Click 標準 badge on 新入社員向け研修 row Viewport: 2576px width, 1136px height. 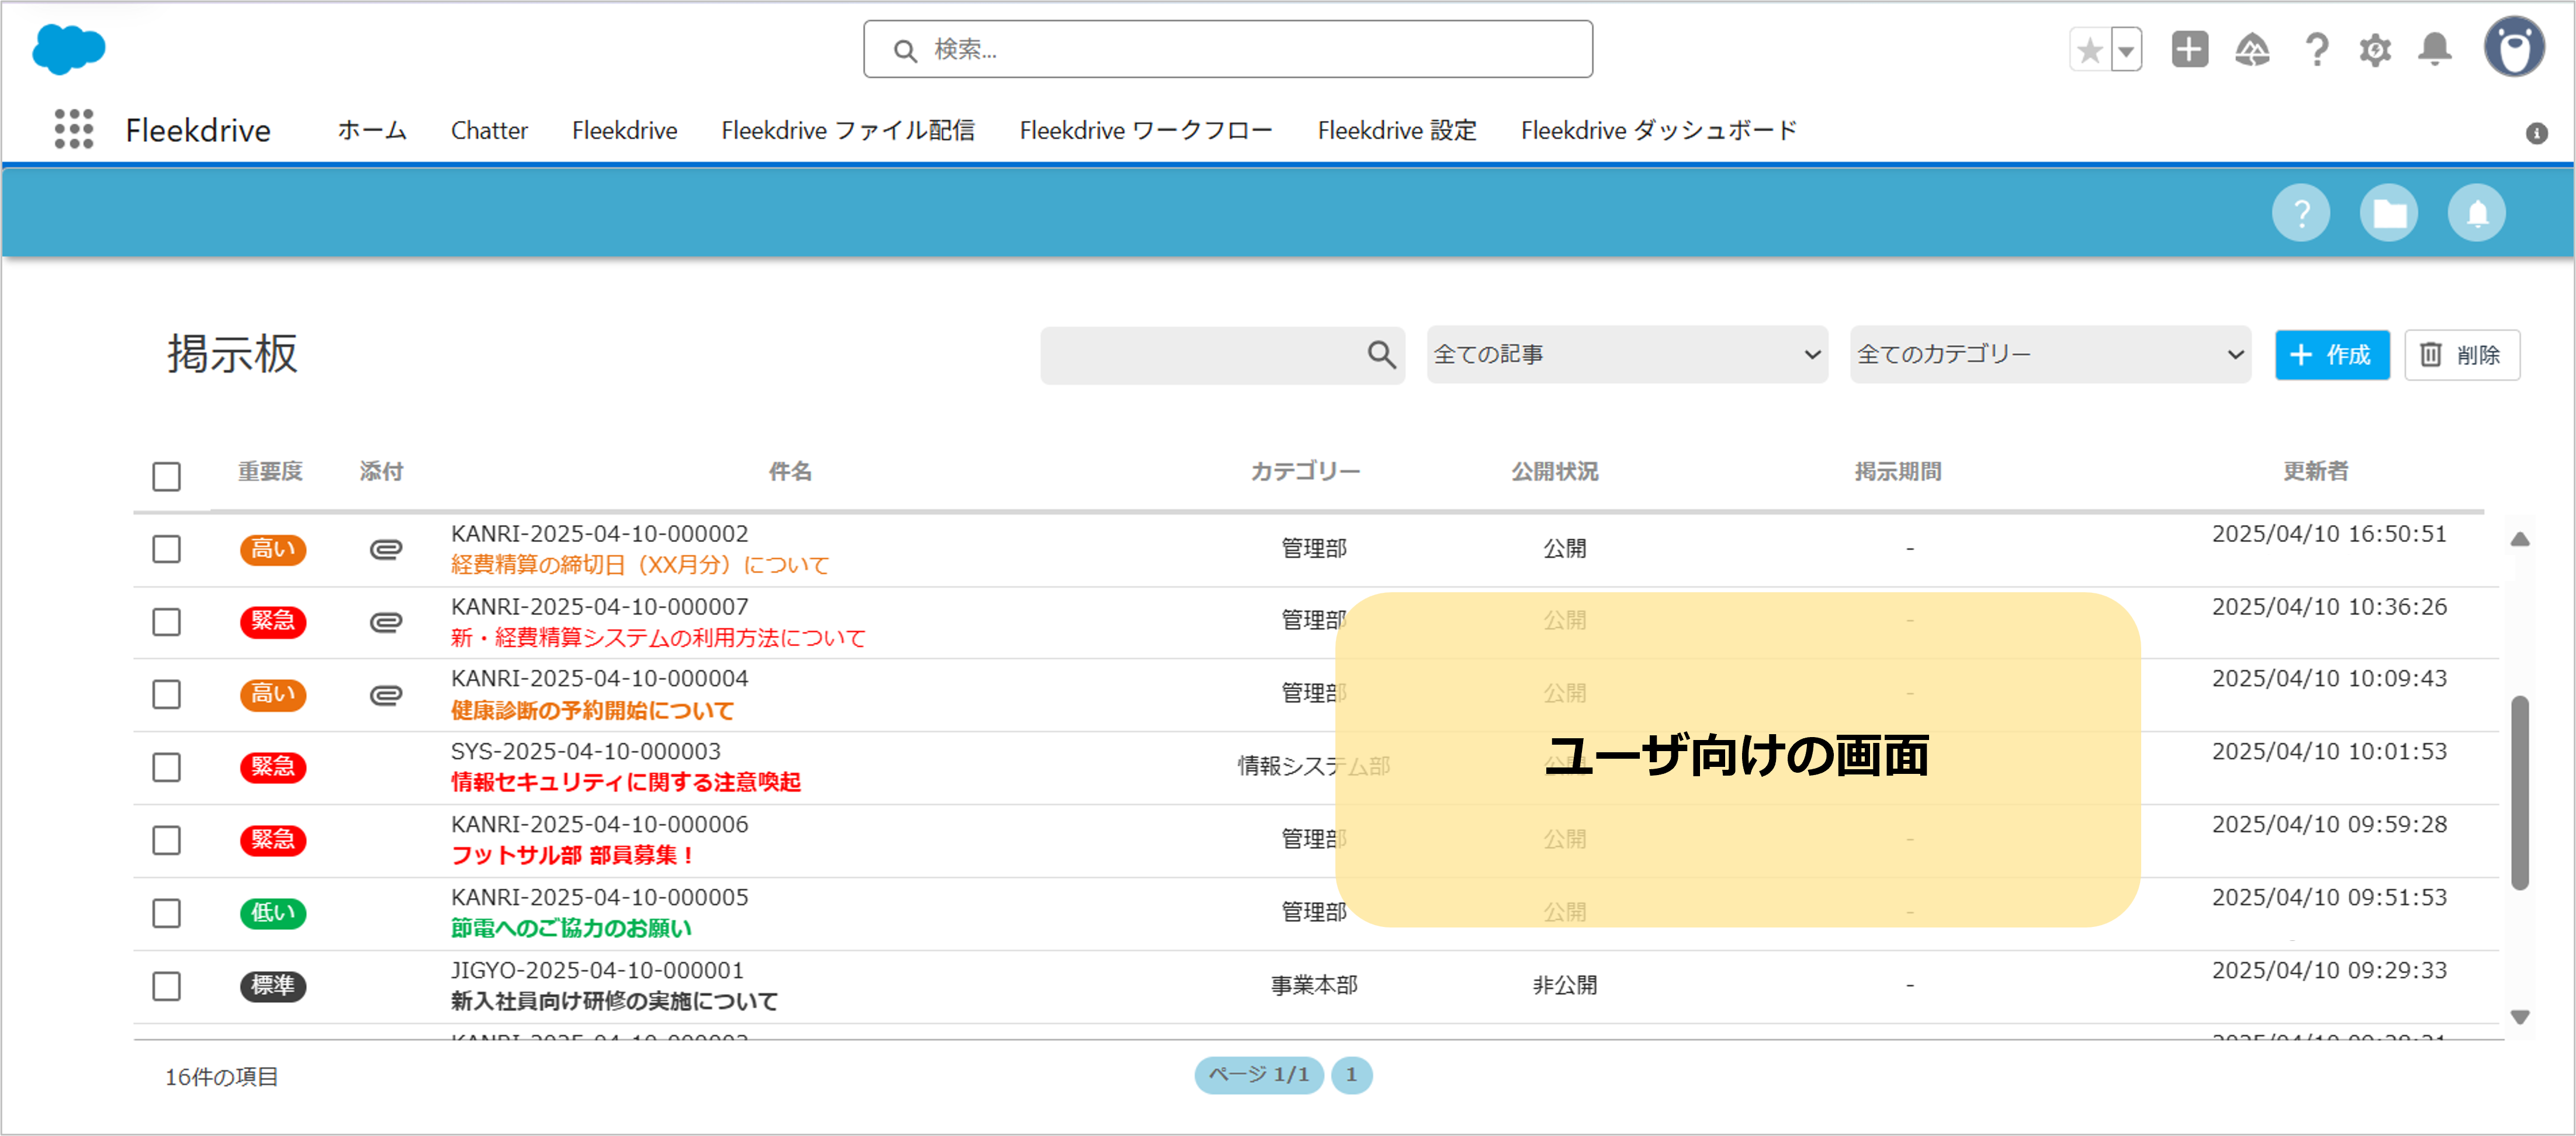point(273,986)
